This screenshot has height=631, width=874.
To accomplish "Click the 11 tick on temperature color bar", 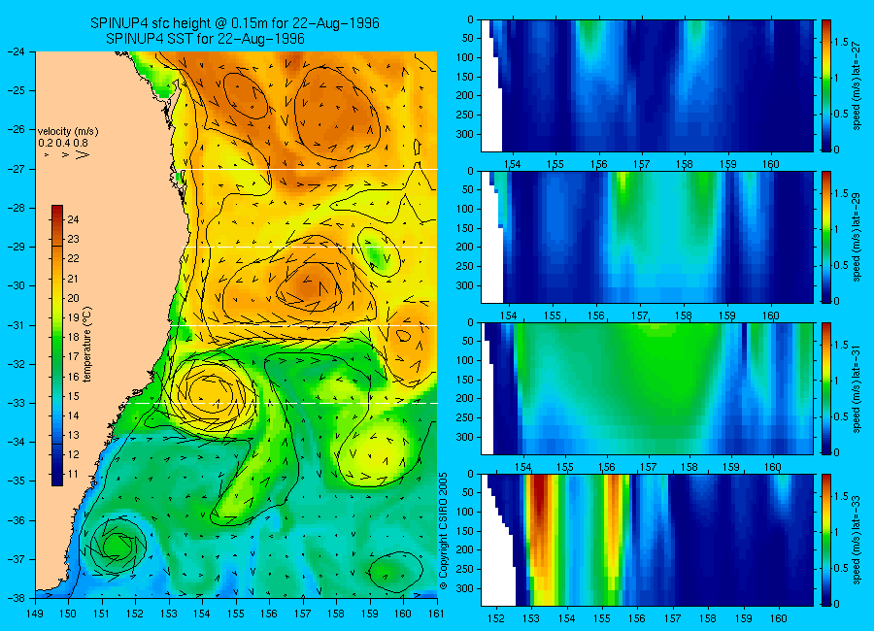I will click(73, 475).
